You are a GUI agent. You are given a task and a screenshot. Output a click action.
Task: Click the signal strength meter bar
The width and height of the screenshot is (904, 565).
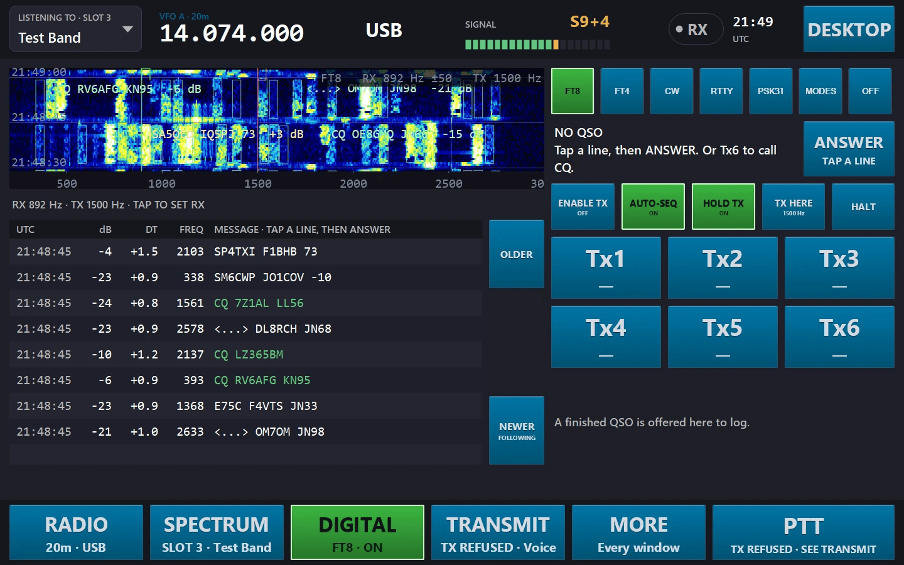pos(537,45)
